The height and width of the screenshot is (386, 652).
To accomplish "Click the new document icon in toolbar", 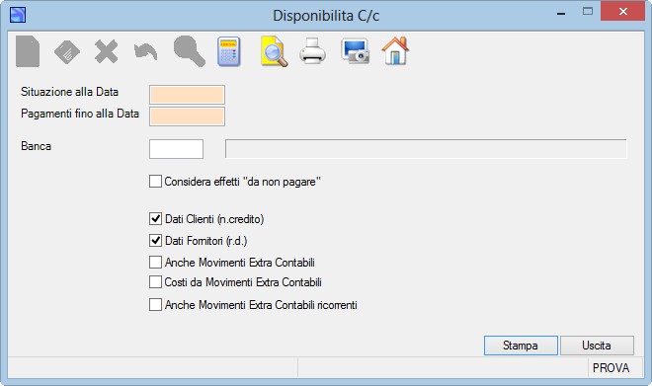I will click(x=28, y=51).
